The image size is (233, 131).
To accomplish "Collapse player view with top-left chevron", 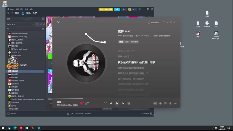I will (59, 22).
